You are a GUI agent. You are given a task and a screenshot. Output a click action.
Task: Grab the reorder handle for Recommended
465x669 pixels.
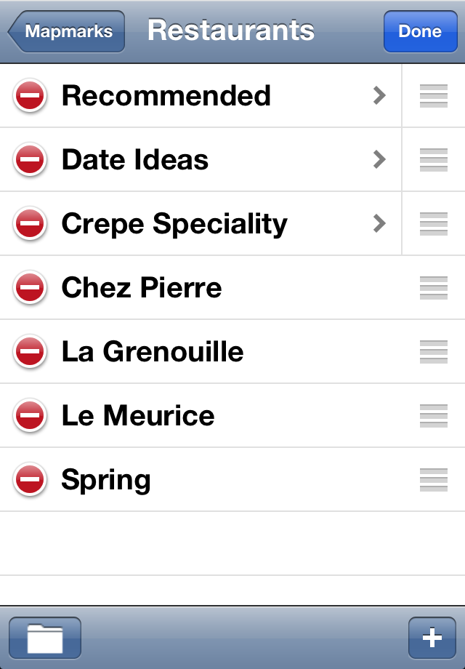(x=434, y=95)
